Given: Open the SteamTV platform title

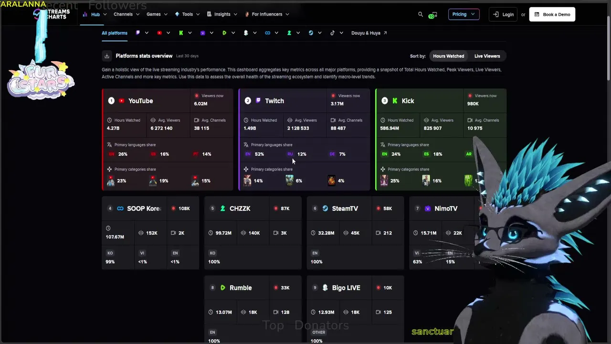Looking at the screenshot, I should click(x=345, y=208).
